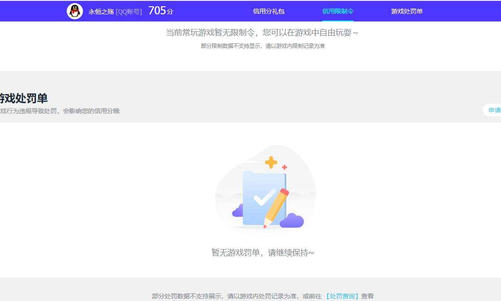The image size is (501, 301).
Task: Click the QQ penguin avatar icon
Action: 75,11
